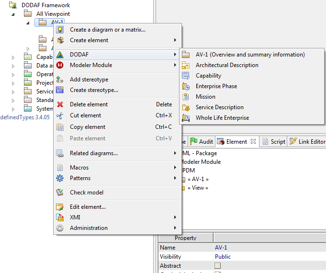Click the Add stereotype icon
326x273 pixels.
[60, 80]
